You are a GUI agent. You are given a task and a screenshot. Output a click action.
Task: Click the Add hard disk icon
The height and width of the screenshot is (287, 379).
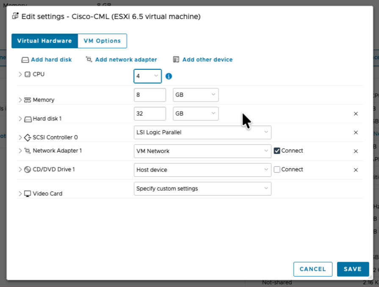point(25,60)
